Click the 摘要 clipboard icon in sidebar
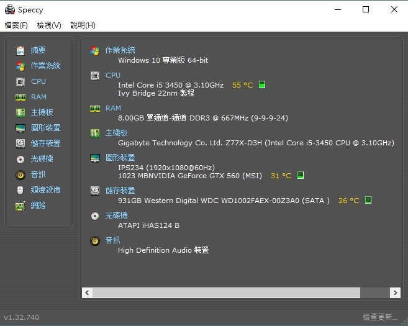Screen dimensions: 408x326 tap(20, 50)
